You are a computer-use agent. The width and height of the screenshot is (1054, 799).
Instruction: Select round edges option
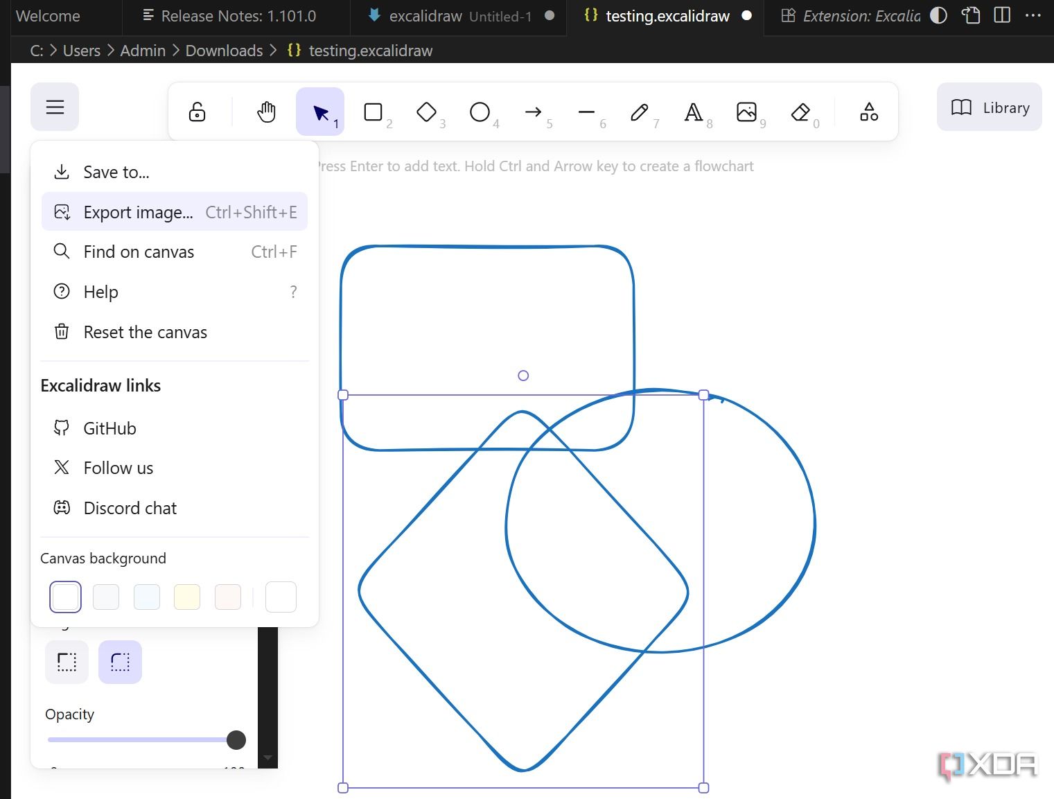coord(120,662)
